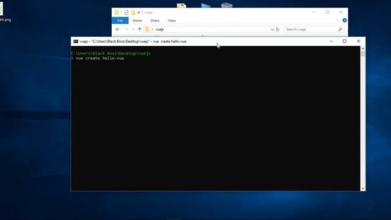Expand the address bar history dropdown
The height and width of the screenshot is (220, 391).
[272, 29]
